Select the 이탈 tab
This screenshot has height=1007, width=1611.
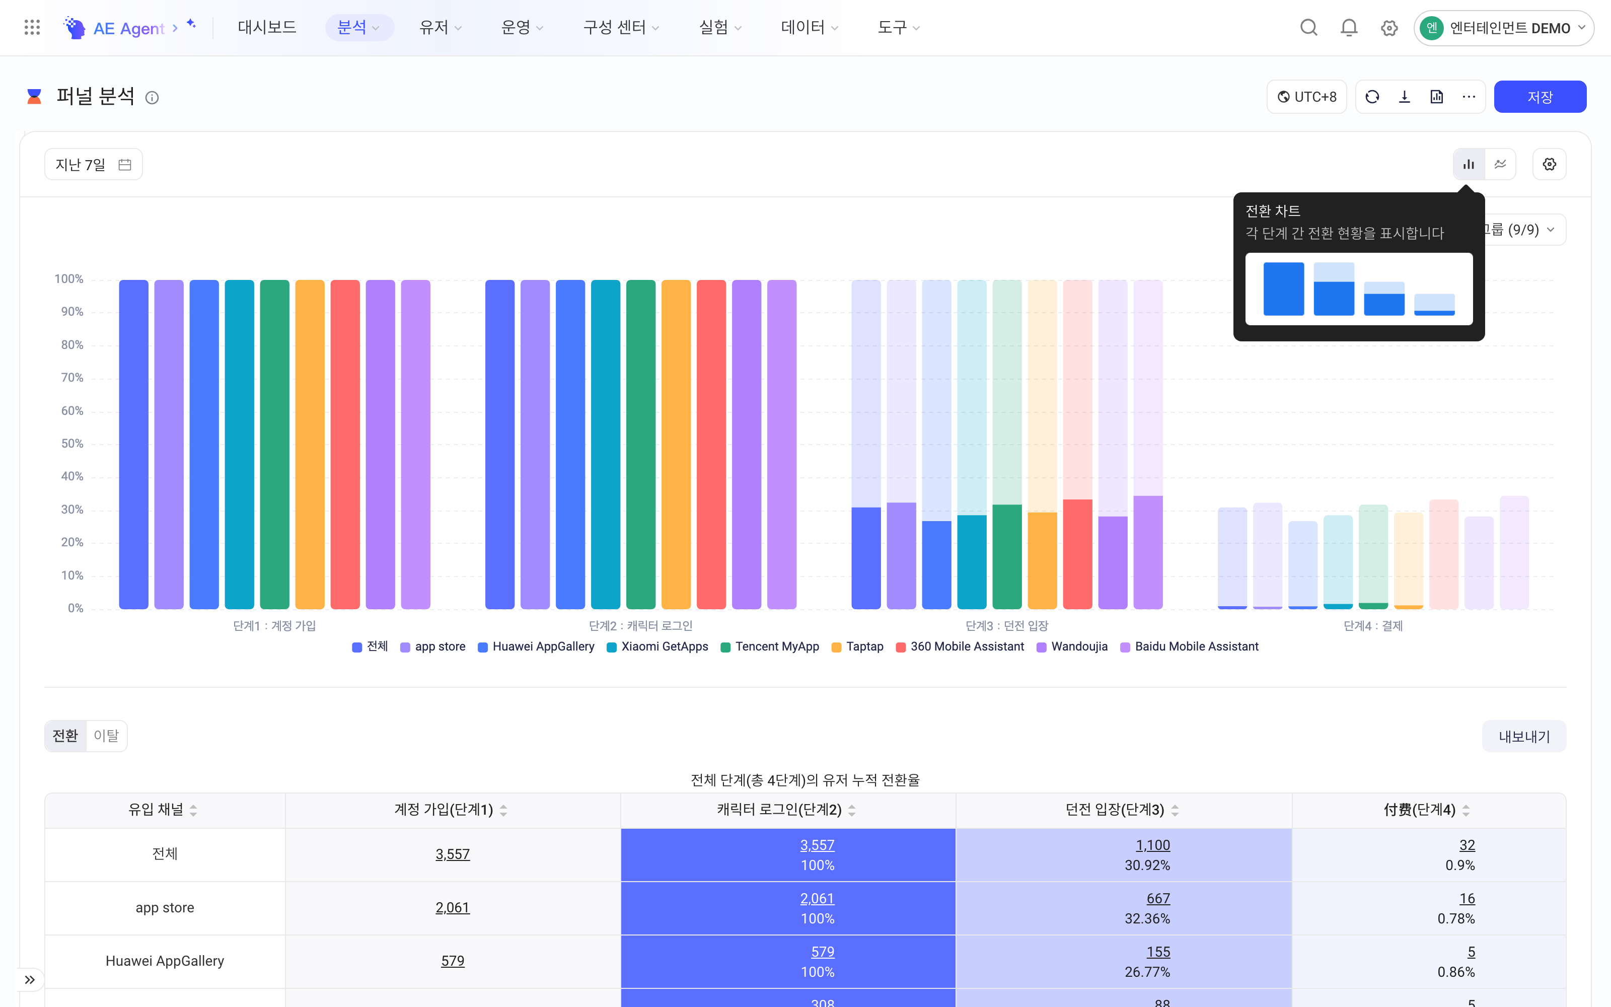tap(107, 735)
